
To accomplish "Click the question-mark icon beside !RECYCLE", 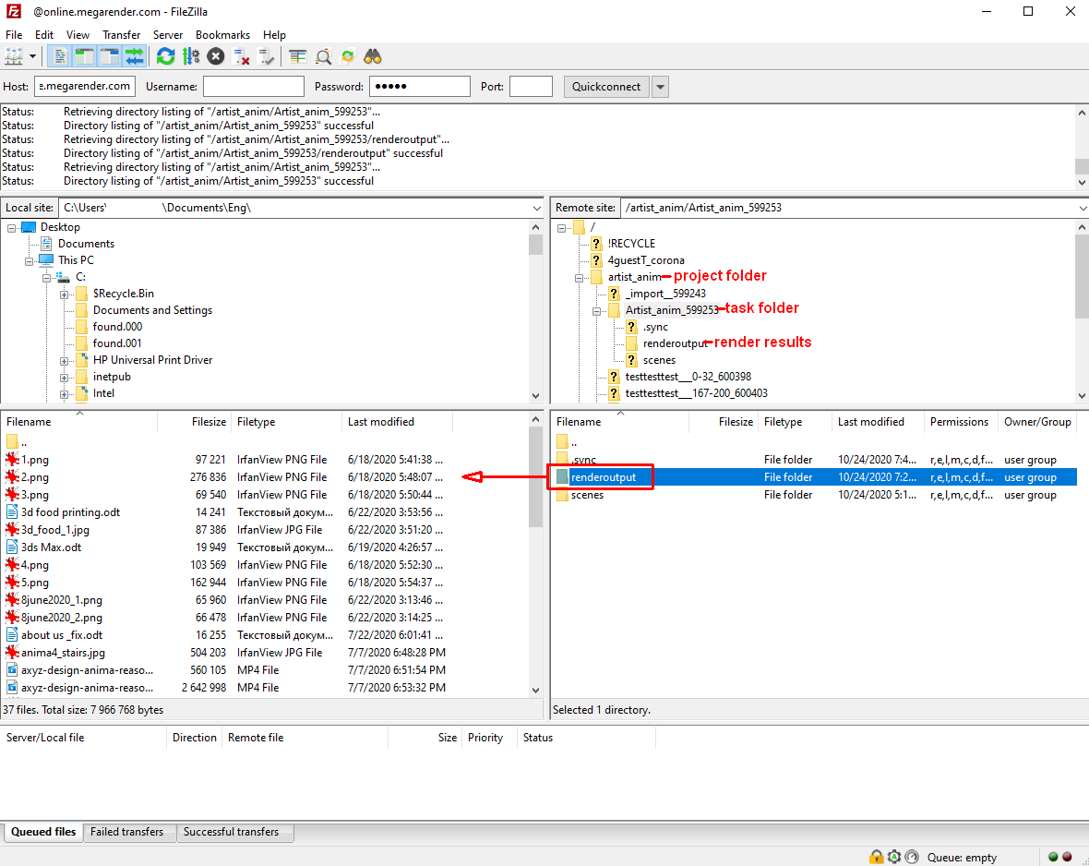I will (x=596, y=243).
